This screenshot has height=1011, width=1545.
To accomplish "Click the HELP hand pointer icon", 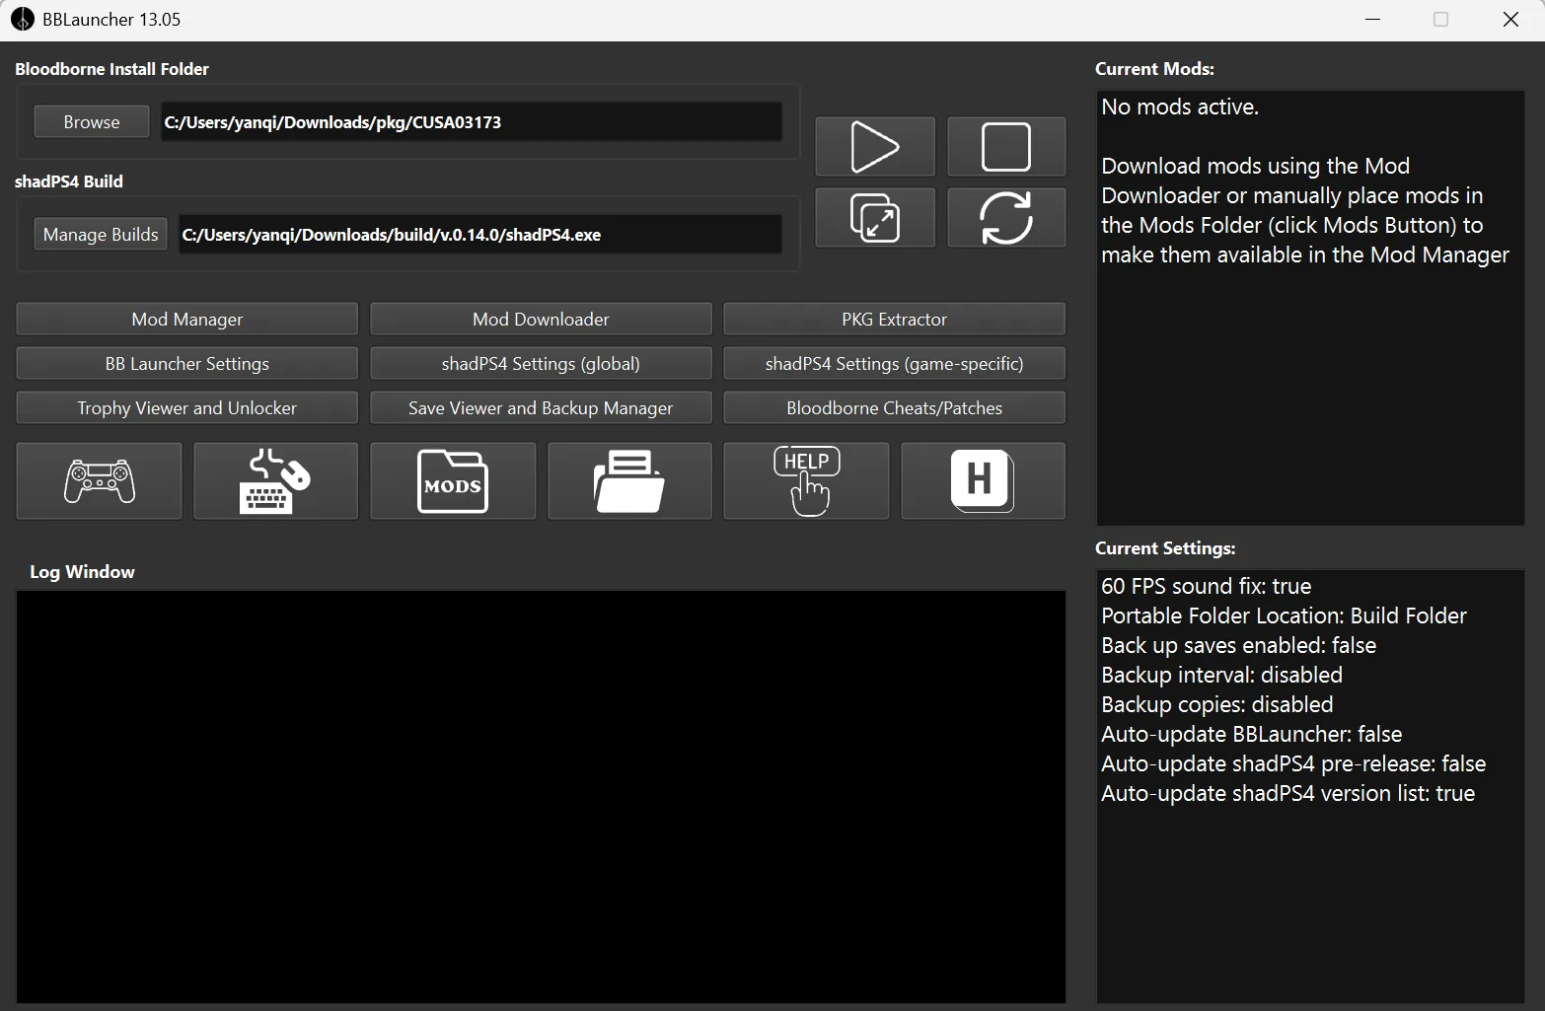I will point(806,481).
